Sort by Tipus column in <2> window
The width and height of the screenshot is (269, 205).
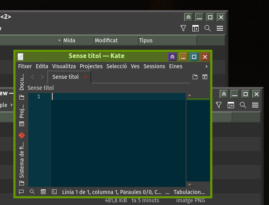167,40
